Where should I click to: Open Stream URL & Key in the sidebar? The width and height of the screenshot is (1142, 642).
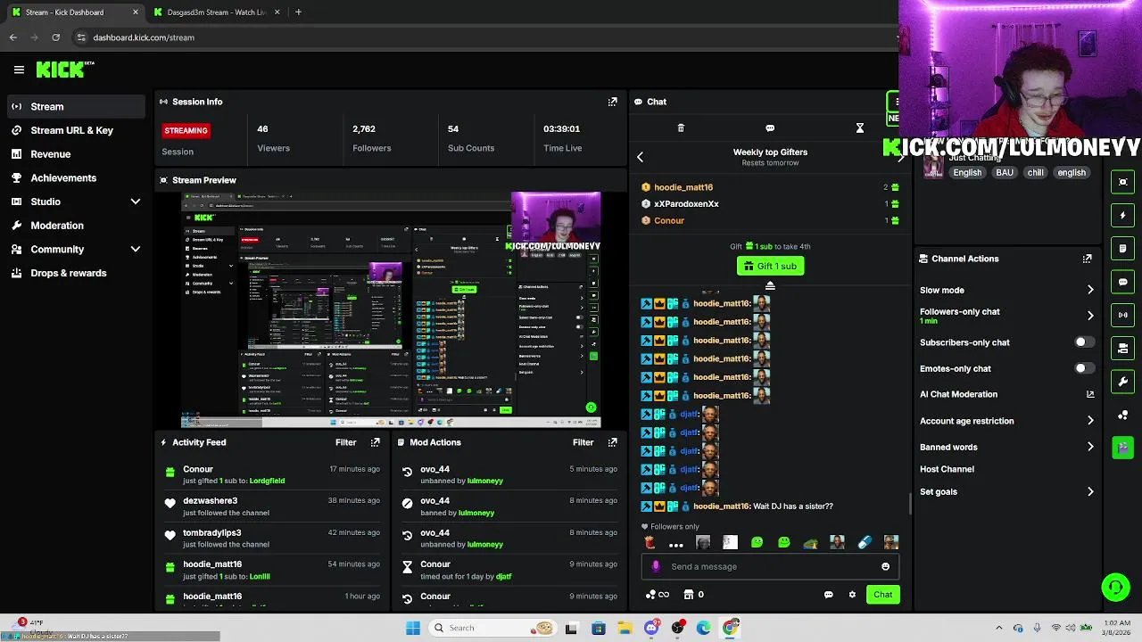tap(76, 130)
